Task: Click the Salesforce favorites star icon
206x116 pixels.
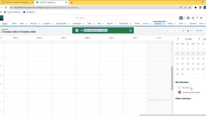Action: (181, 18)
